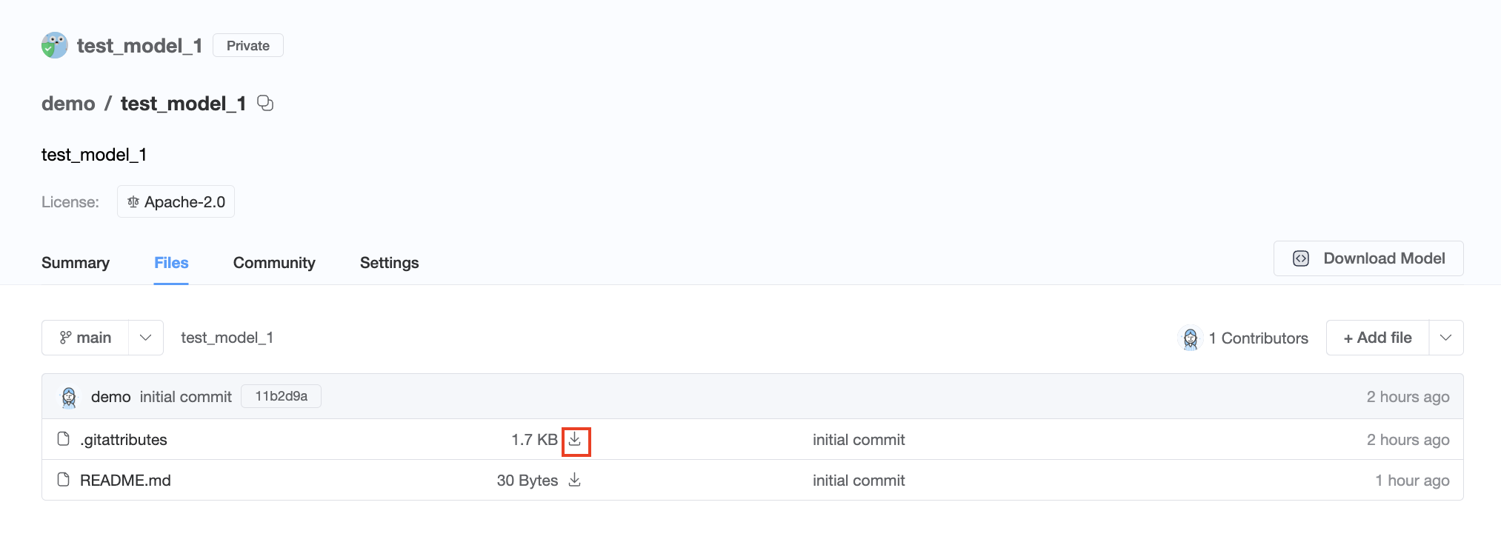
Task: Expand the Add file dropdown arrow
Action: (1445, 338)
